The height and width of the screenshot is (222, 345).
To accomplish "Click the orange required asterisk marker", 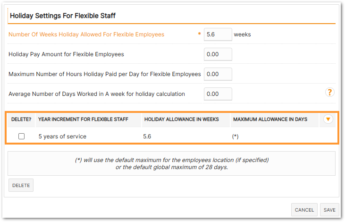I will (199, 34).
